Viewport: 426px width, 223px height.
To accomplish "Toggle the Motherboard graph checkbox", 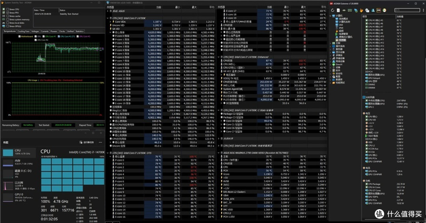I will pyautogui.click(x=19, y=36).
